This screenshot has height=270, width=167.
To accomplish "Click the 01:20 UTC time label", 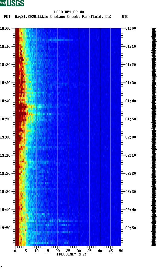I will pos(131,65).
